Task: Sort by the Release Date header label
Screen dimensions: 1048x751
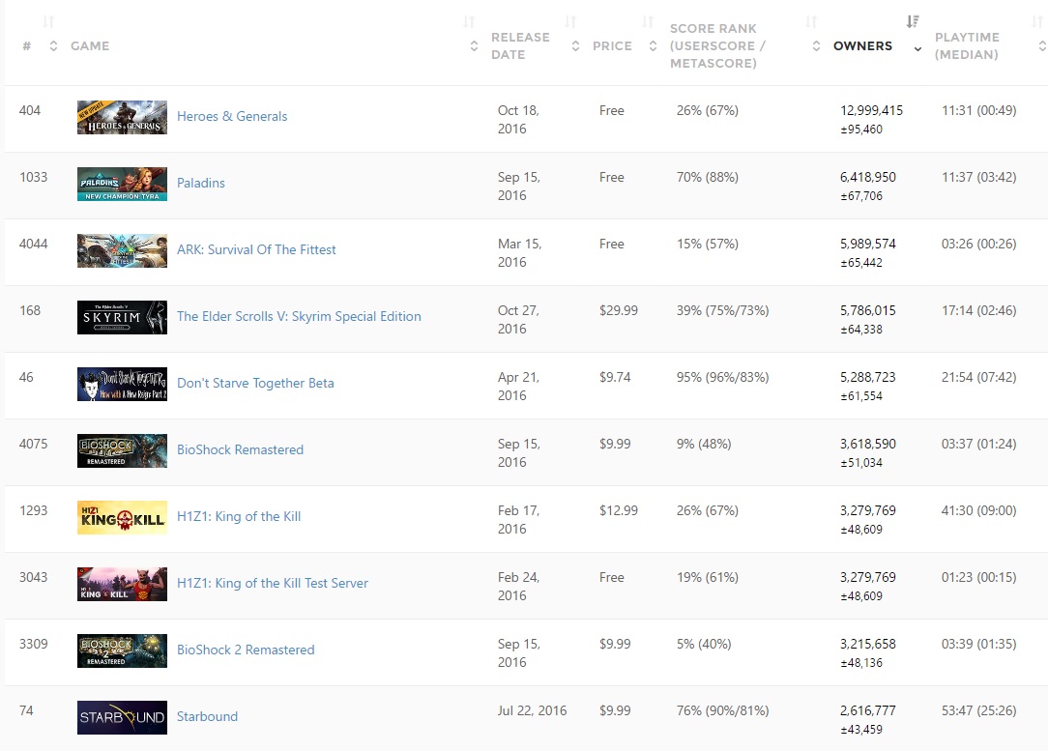Action: (x=520, y=46)
